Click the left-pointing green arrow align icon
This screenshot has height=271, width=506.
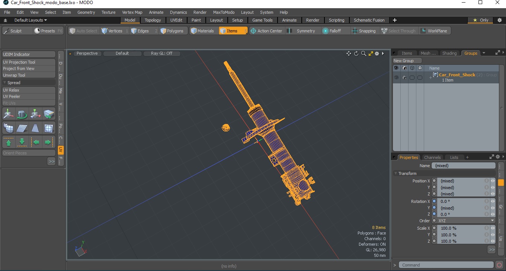[x=36, y=142]
